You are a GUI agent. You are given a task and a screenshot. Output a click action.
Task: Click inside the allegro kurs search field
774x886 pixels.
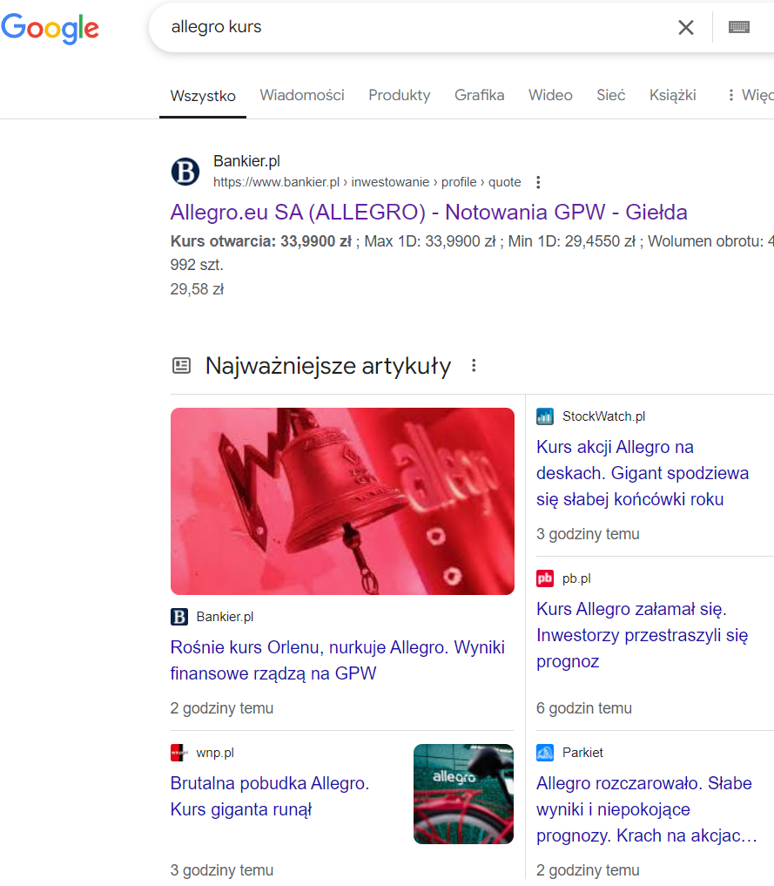(409, 27)
